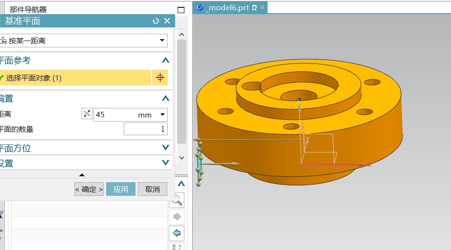Image resolution: width=451 pixels, height=250 pixels.
Task: Click the reverse direction icon beside distance
Action: tap(87, 114)
